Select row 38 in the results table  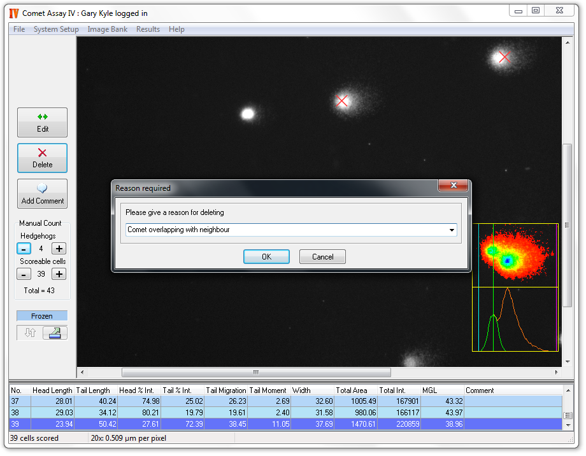[x=286, y=412]
